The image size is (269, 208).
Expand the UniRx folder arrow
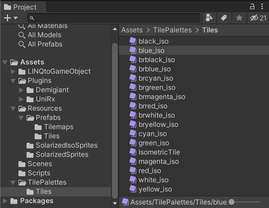pos(21,99)
